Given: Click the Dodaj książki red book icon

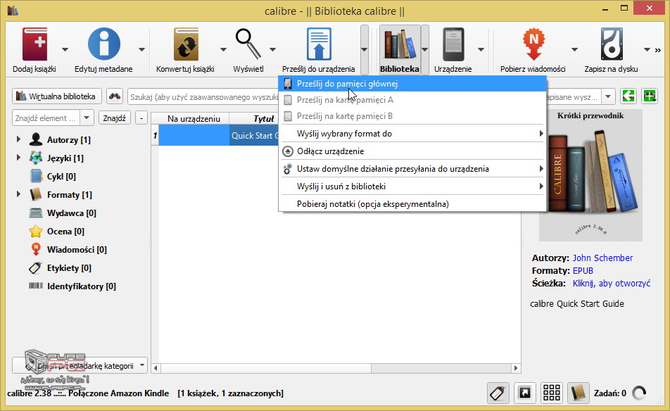Looking at the screenshot, I should point(35,44).
